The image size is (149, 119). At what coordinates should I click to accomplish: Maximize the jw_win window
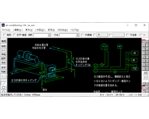coord(136,25)
